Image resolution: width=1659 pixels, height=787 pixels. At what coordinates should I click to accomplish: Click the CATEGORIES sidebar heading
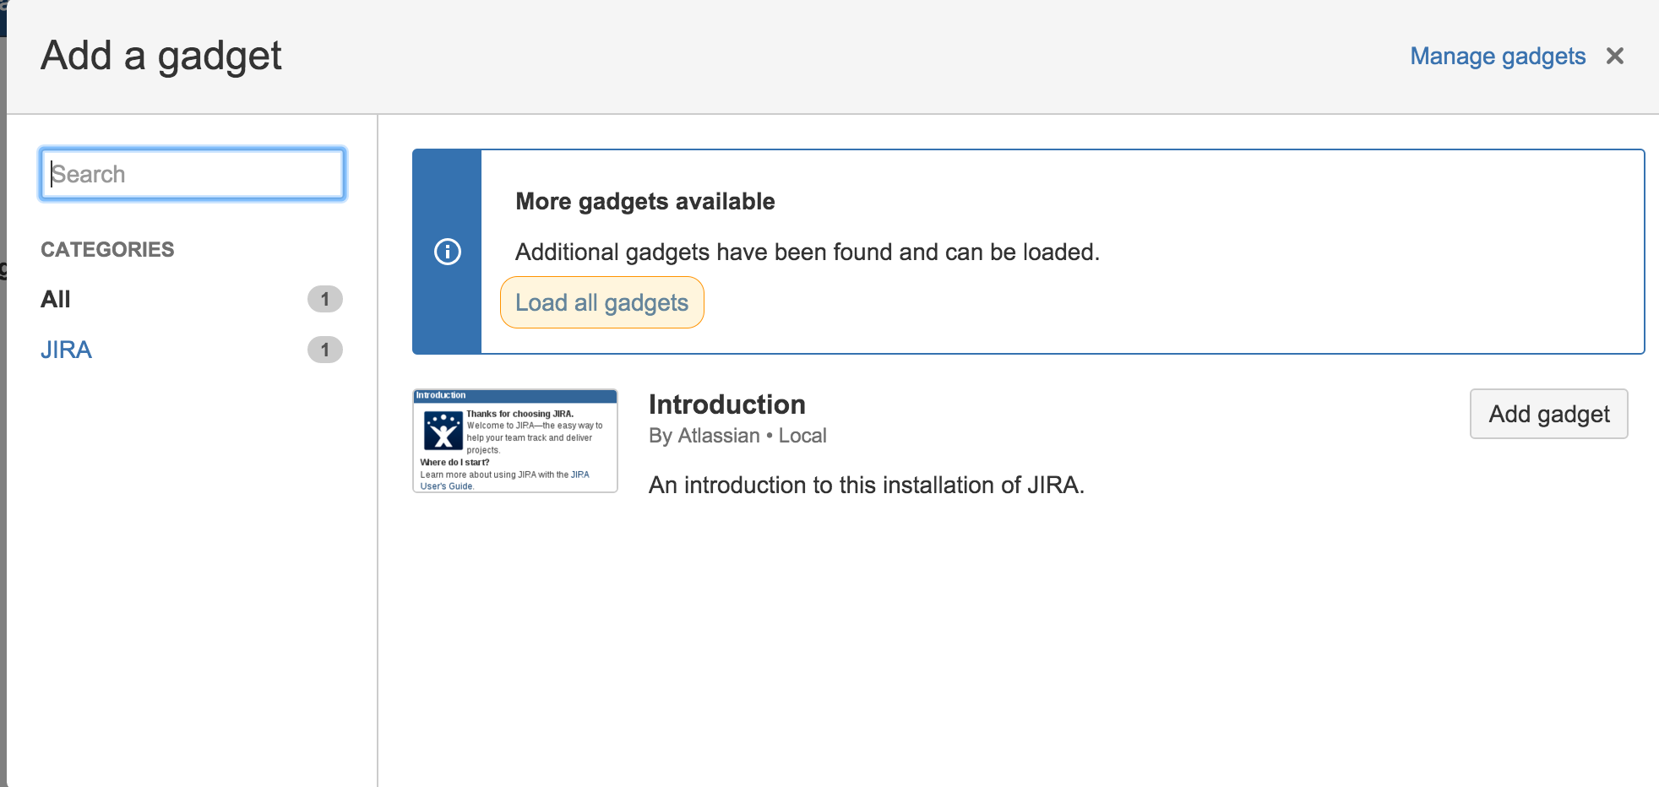[x=107, y=249]
